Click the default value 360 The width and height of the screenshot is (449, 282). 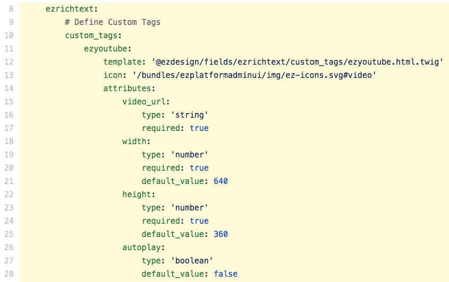(221, 234)
